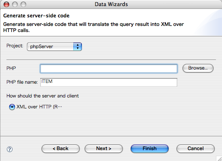Open the help question mark icon
The height and width of the screenshot is (161, 222).
pos(10,149)
